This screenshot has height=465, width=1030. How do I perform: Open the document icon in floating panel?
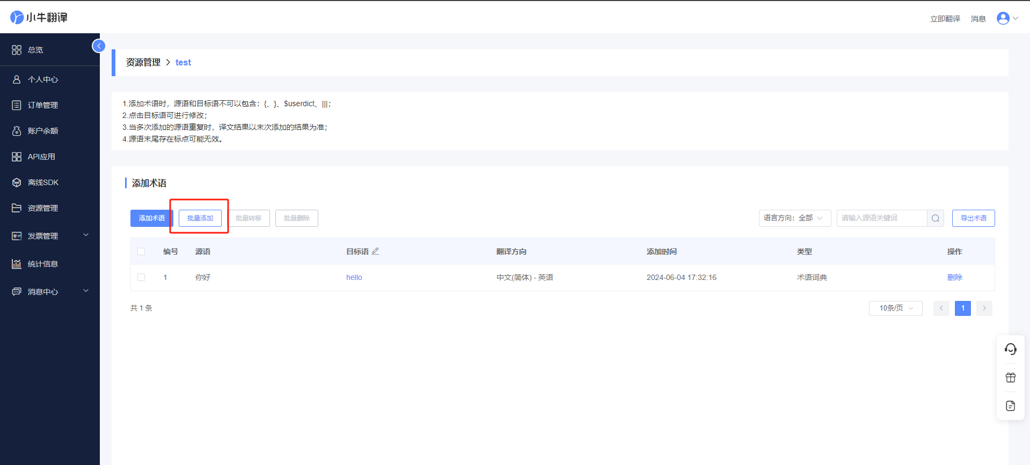[1011, 405]
